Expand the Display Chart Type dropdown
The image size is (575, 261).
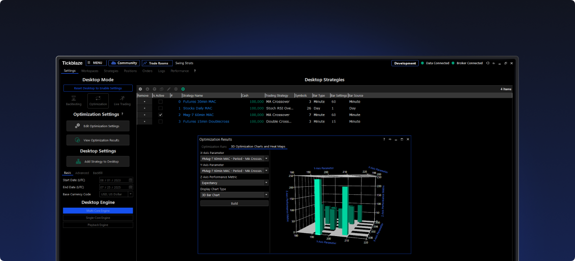(234, 195)
